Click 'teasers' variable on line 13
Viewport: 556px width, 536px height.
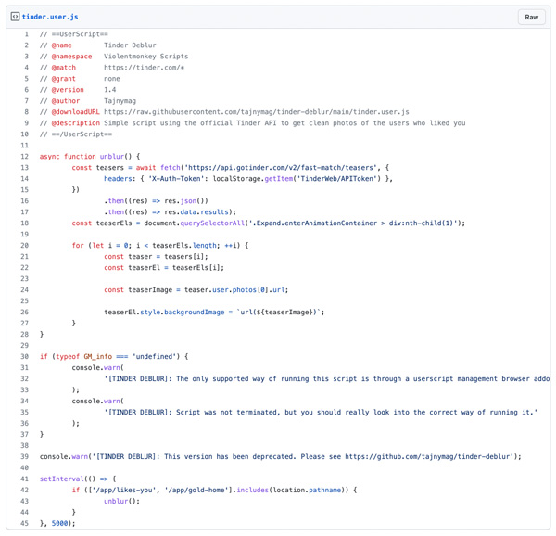[x=110, y=168]
